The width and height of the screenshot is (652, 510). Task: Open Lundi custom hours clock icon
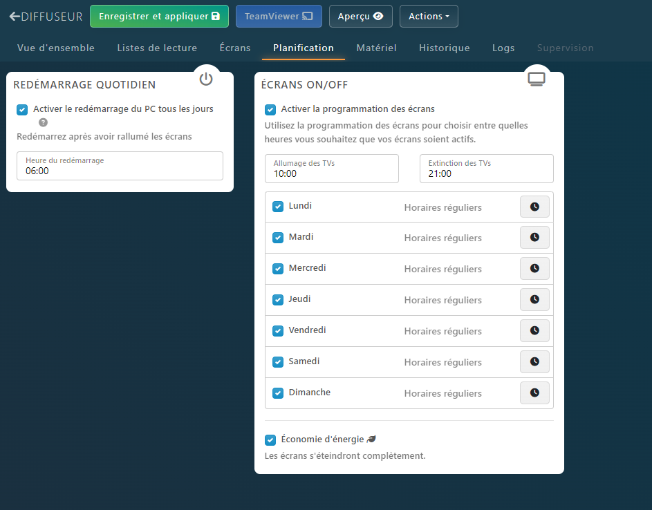tap(534, 207)
